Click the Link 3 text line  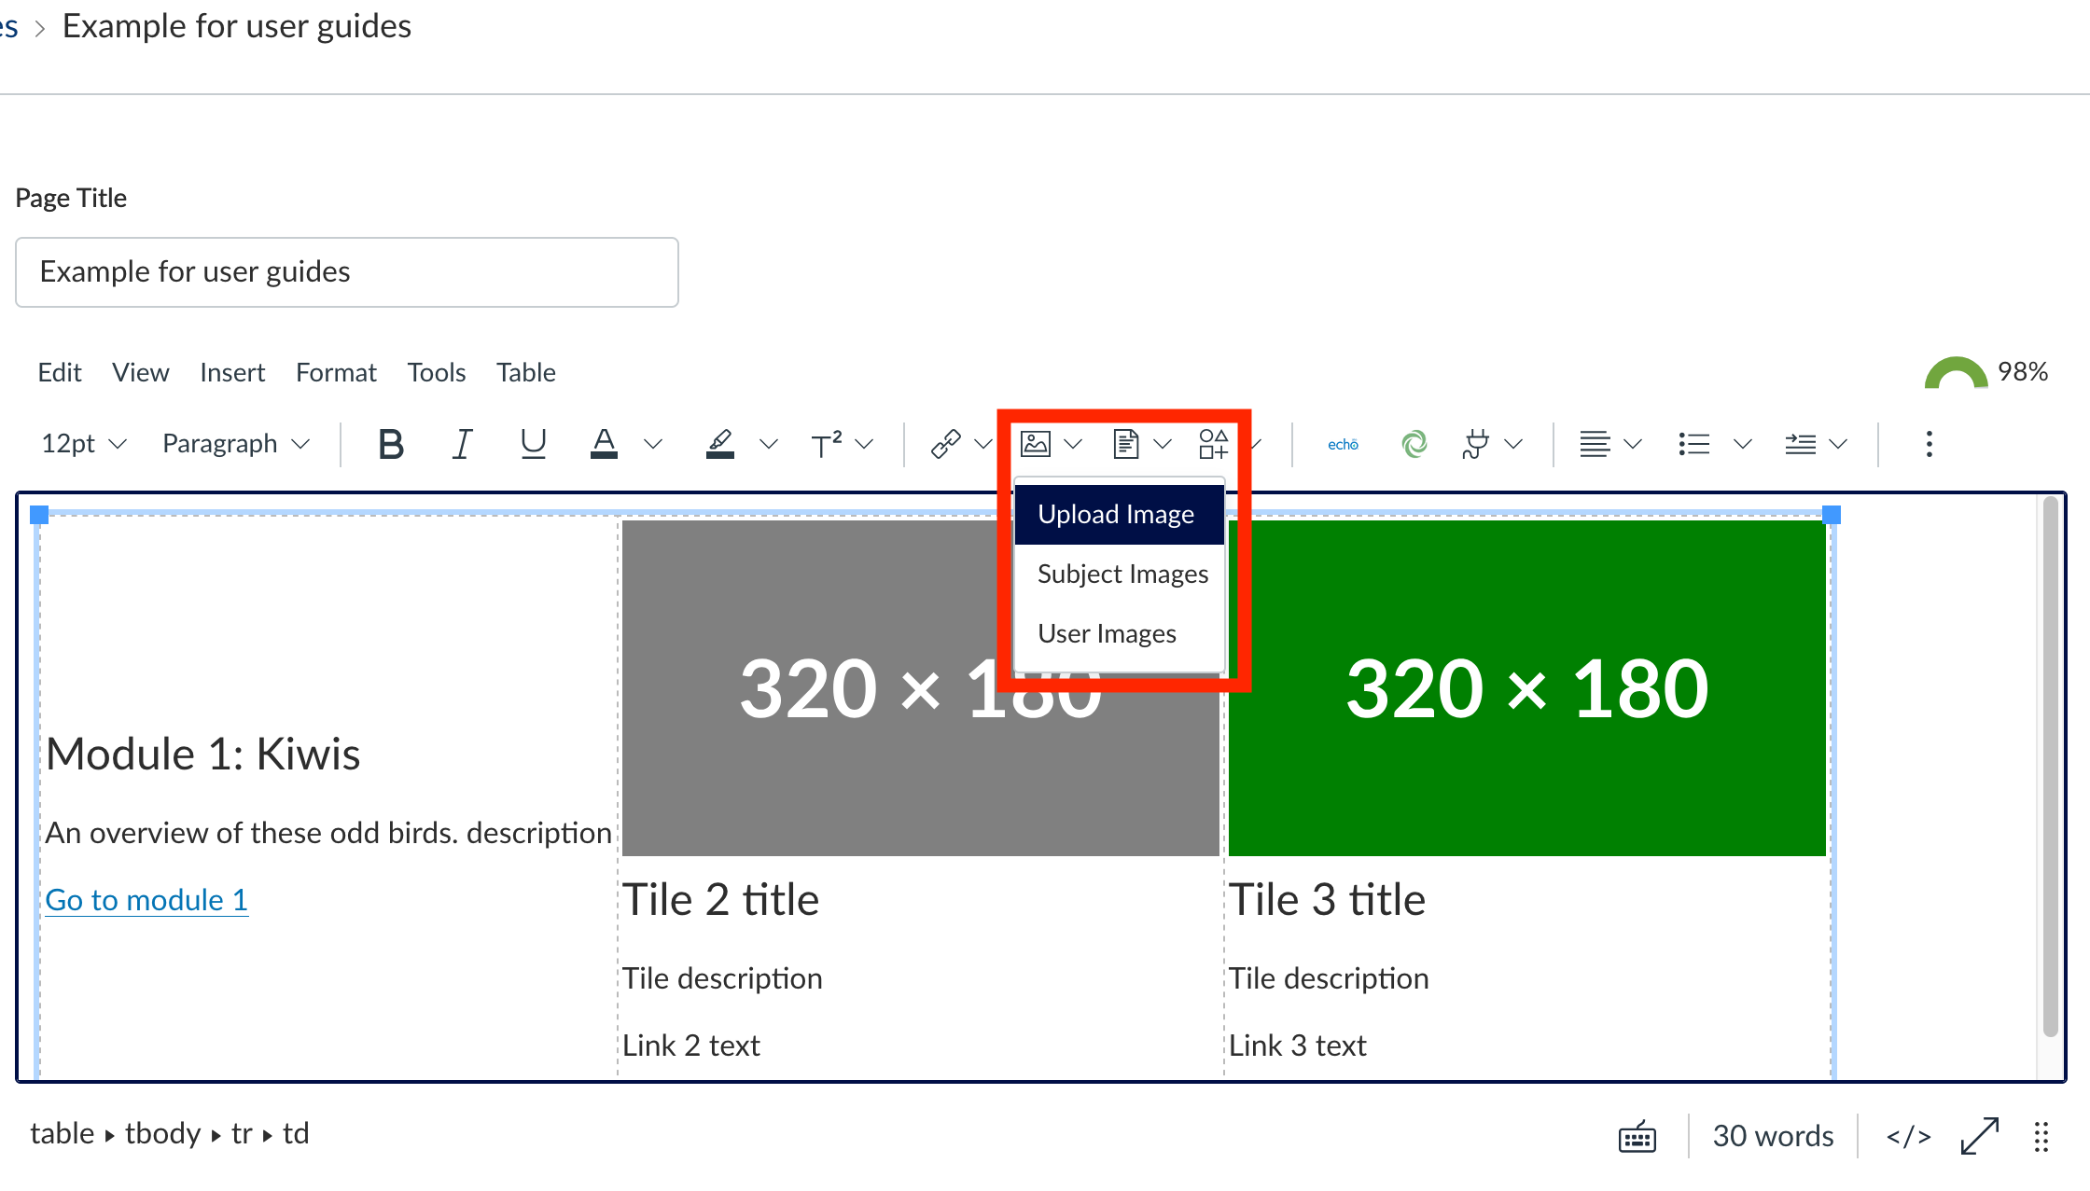[1298, 1046]
